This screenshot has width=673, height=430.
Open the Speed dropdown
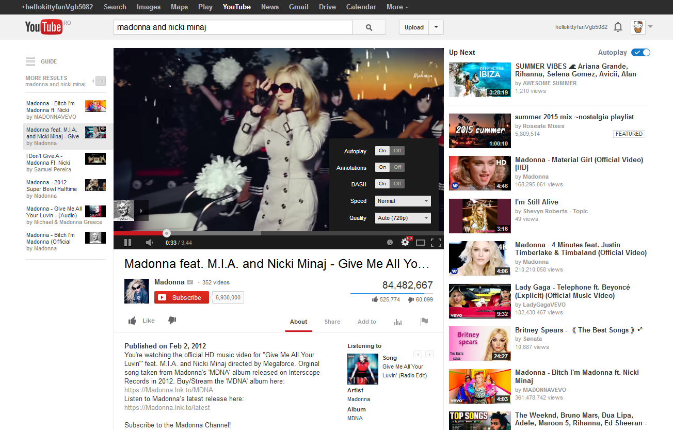tap(403, 201)
